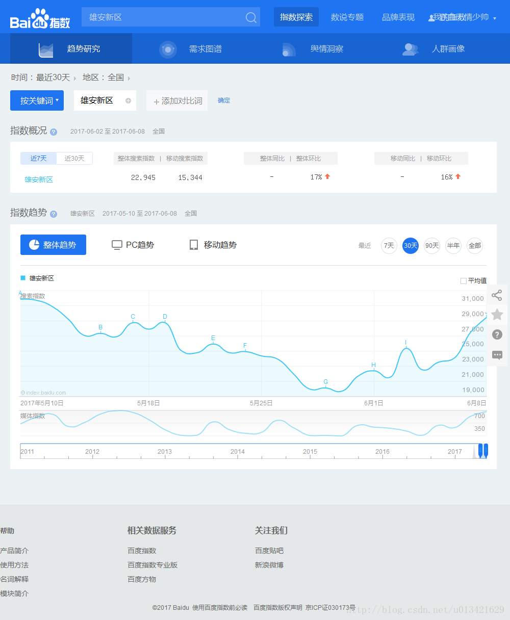Click the left timeline range handle

[480, 451]
